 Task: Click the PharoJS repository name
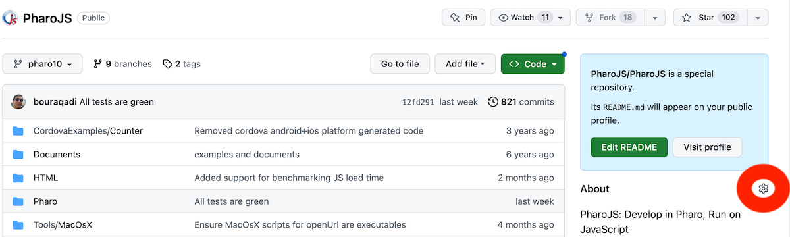[47, 18]
